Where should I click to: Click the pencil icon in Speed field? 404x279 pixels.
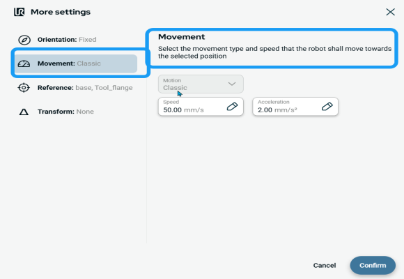[232, 106]
